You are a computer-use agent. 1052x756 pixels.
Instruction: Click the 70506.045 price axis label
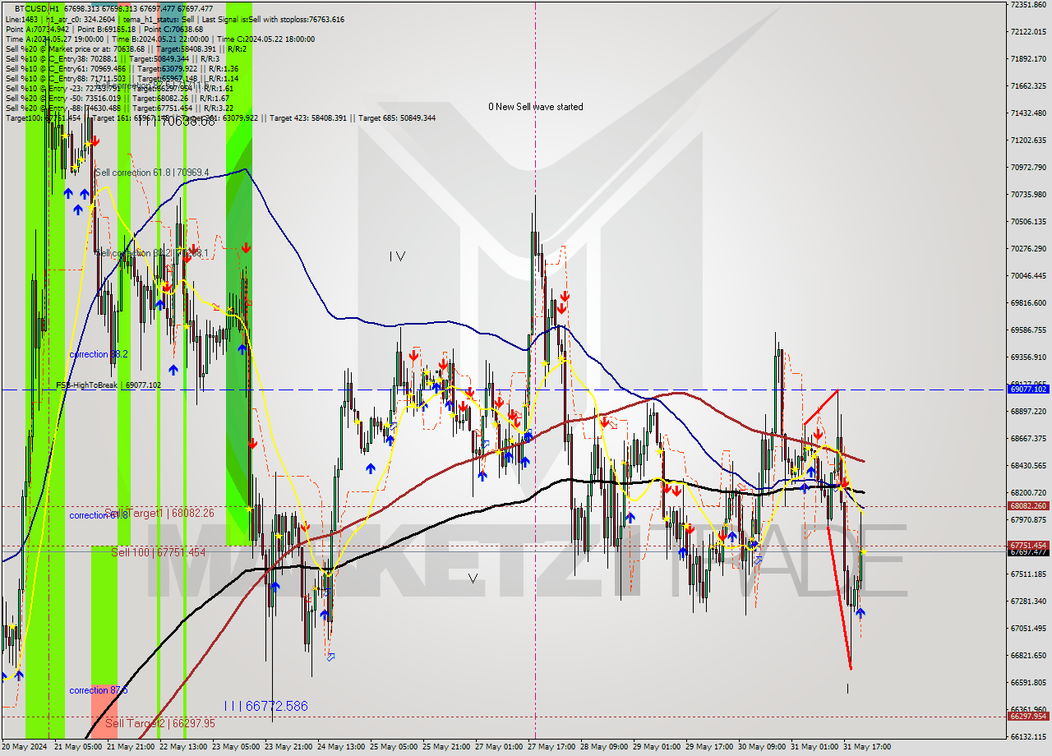click(1027, 222)
